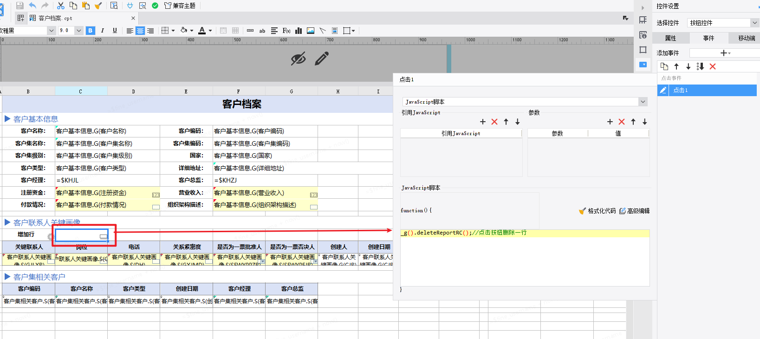Viewport: 760px width, 339px height.
Task: Click the insert image icon
Action: click(x=311, y=31)
